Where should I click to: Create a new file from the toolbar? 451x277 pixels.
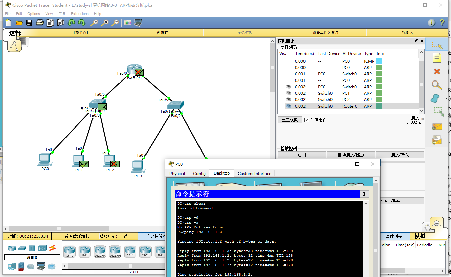(x=8, y=23)
